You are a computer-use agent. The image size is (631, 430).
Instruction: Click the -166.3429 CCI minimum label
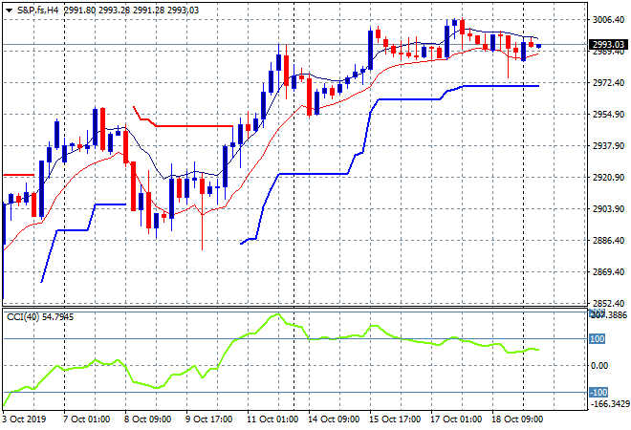pyautogui.click(x=609, y=403)
